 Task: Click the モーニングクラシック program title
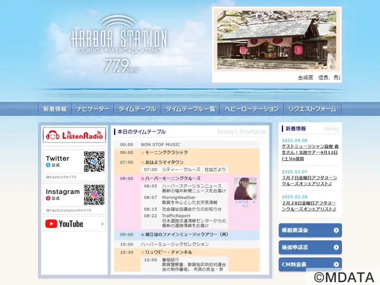[x=167, y=152]
